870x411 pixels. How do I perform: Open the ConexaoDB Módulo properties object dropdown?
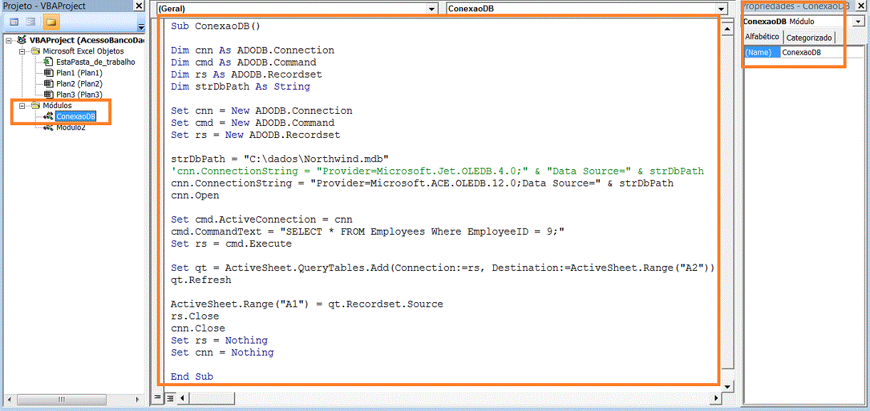[859, 22]
